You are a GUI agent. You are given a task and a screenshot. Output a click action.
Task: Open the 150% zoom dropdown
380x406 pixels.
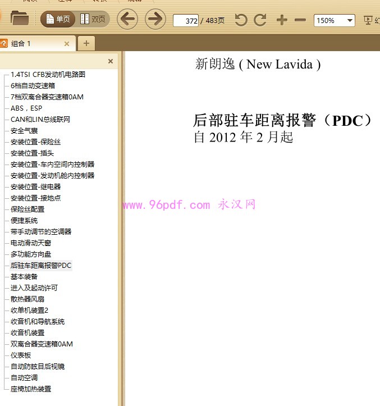[334, 20]
